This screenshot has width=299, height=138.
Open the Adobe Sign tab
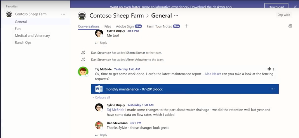coord(125,26)
